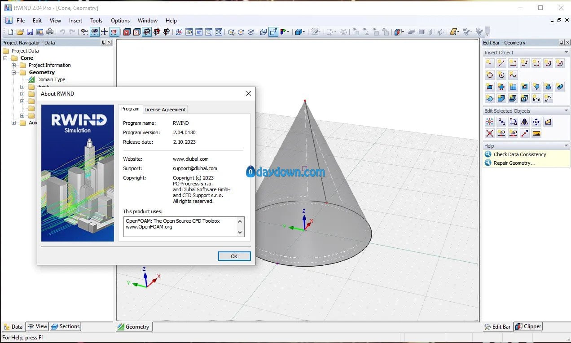Expand the Project Information node

click(14, 65)
